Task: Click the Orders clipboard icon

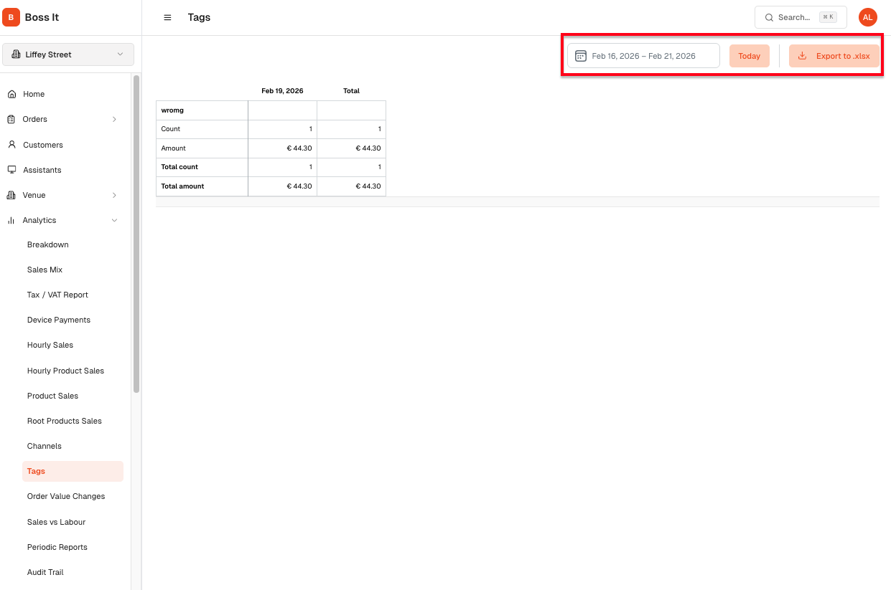Action: pos(11,119)
